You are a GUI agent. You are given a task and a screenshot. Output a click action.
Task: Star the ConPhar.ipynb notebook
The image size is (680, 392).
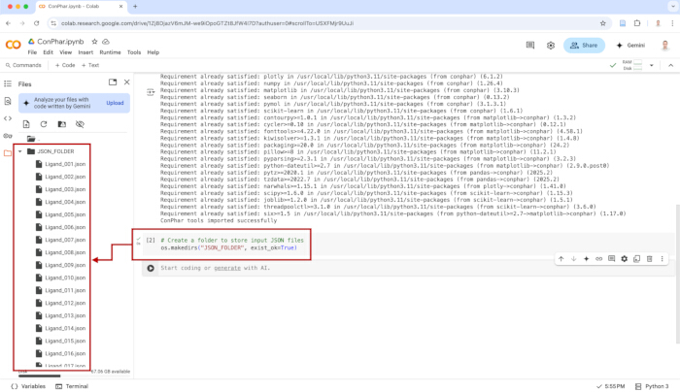(x=94, y=42)
